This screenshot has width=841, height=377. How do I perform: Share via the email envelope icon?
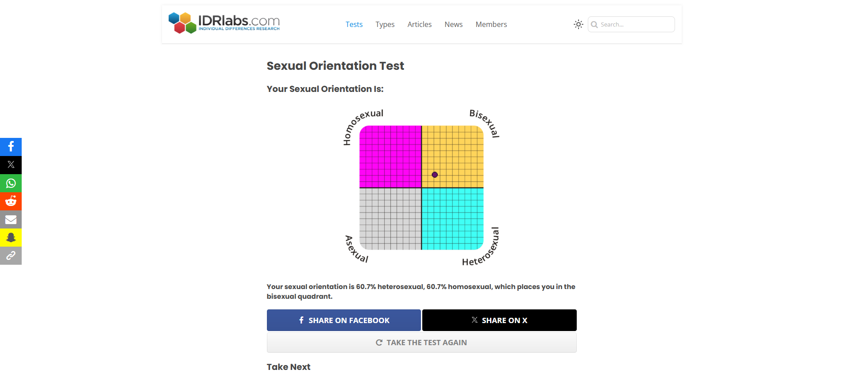[x=11, y=219]
